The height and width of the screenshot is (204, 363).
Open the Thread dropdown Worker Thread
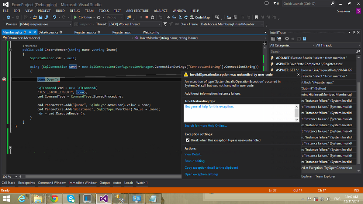click(135, 24)
